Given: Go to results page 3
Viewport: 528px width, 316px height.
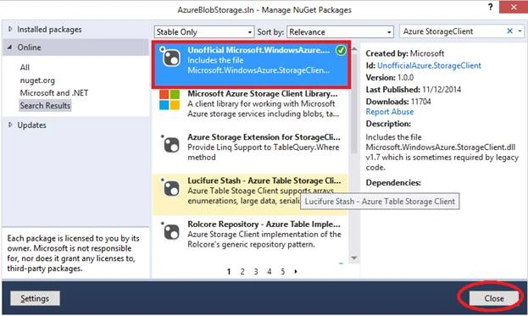Looking at the screenshot, I should coord(256,272).
